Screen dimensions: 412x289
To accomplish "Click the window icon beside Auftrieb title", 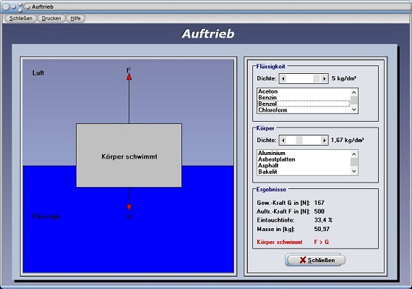I will (27, 7).
